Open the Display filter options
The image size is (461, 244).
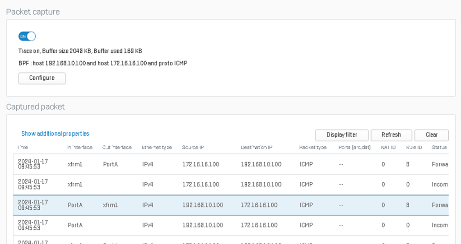click(x=342, y=135)
